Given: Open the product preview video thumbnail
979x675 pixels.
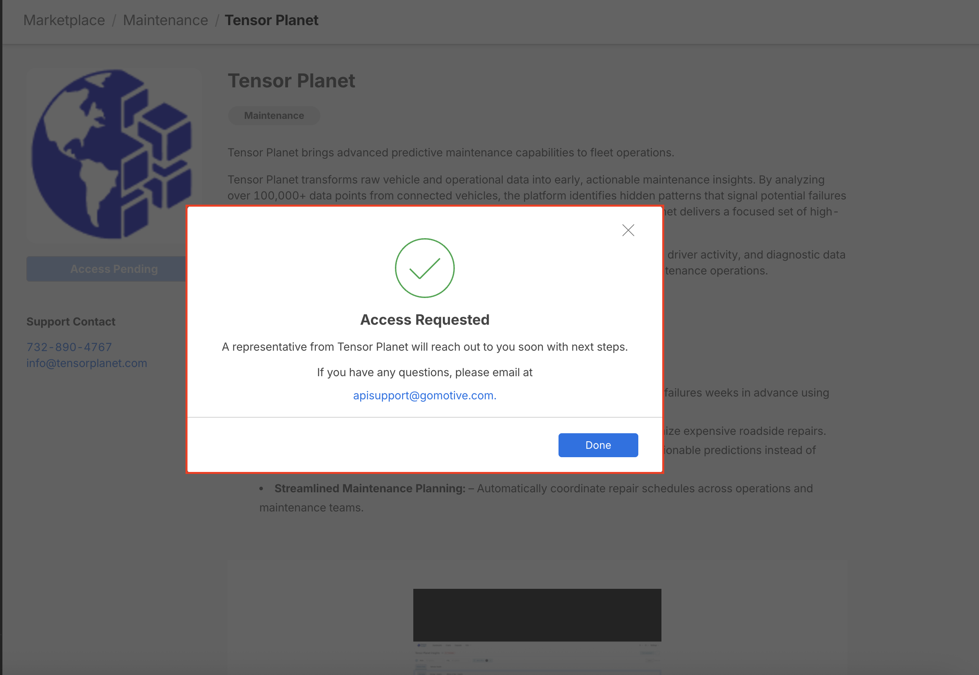Looking at the screenshot, I should (x=537, y=630).
